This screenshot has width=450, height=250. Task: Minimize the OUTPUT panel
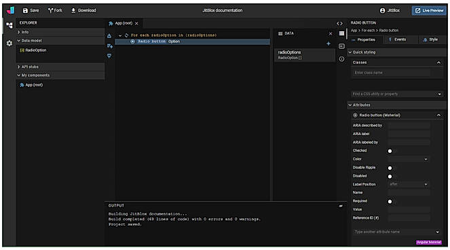coord(341,206)
